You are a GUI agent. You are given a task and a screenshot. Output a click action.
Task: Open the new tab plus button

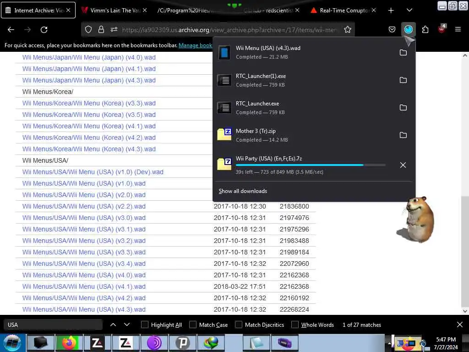(391, 11)
